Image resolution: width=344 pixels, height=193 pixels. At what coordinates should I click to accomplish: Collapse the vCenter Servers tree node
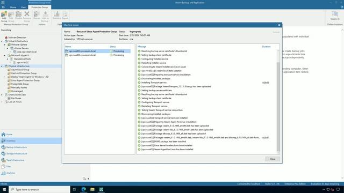(8, 48)
